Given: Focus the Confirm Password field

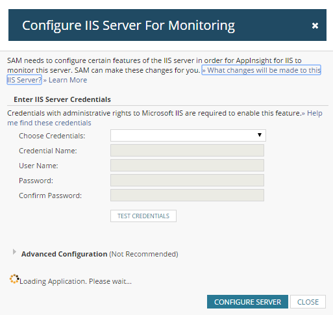Looking at the screenshot, I should 187,195.
